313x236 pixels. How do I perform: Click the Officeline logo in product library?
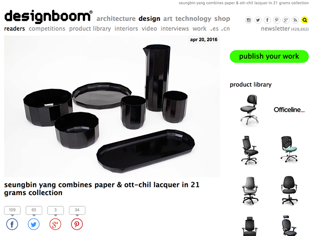click(289, 110)
